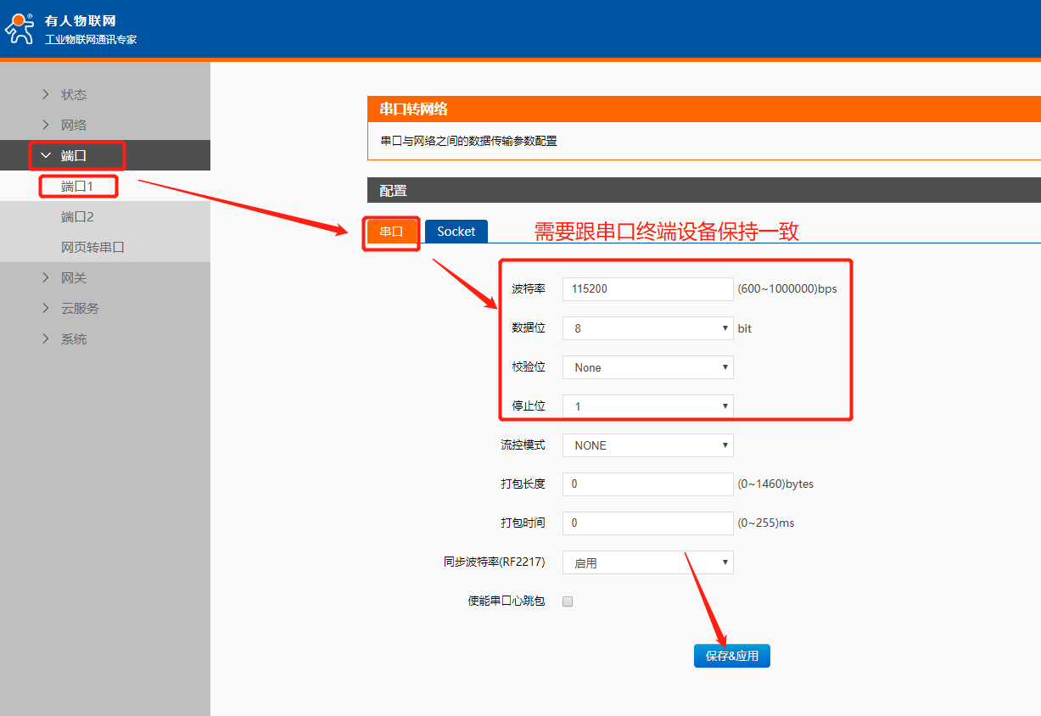Click the 打包长度 input field

[x=647, y=484]
